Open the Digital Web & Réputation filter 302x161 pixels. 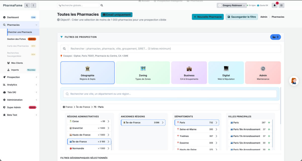click(x=226, y=72)
